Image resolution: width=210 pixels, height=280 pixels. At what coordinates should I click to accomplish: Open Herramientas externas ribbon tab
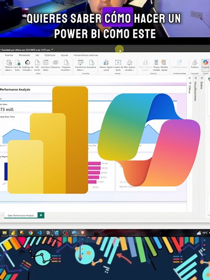point(86,55)
